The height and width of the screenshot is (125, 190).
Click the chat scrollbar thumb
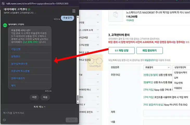(78, 98)
